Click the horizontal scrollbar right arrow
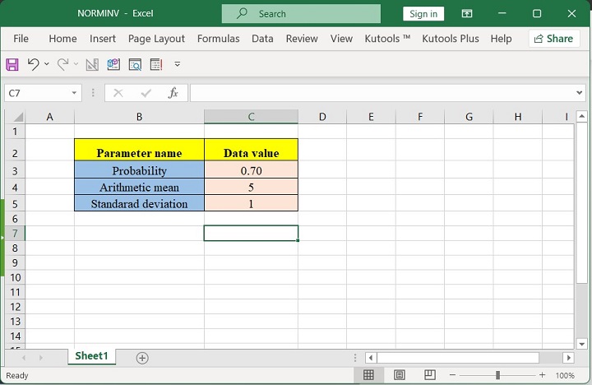 [x=568, y=357]
